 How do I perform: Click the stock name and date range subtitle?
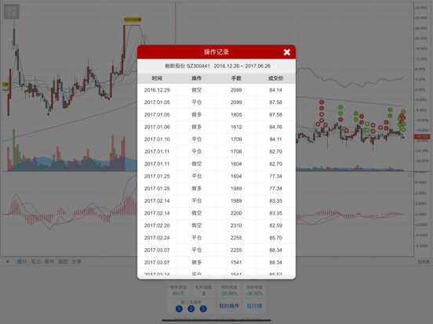coord(217,66)
